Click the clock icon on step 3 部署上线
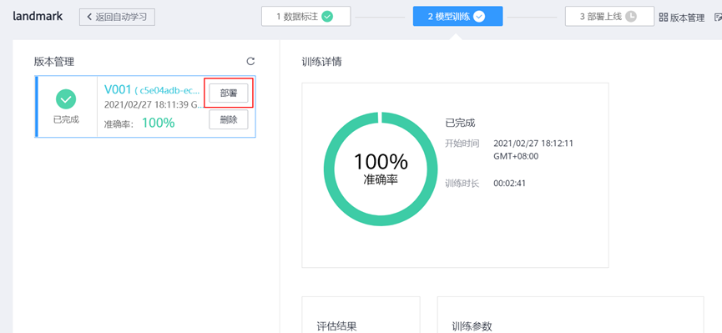Image resolution: width=722 pixels, height=333 pixels. click(x=631, y=16)
